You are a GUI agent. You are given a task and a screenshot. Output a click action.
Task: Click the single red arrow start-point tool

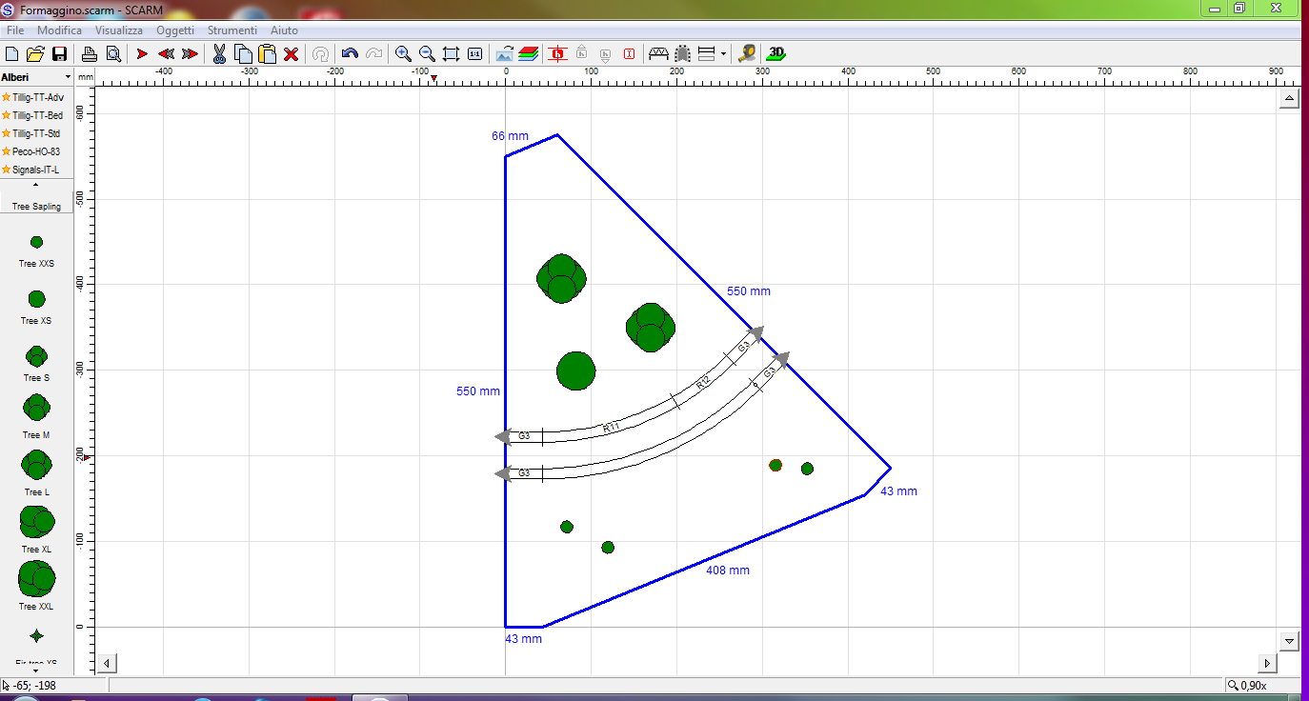[x=142, y=54]
